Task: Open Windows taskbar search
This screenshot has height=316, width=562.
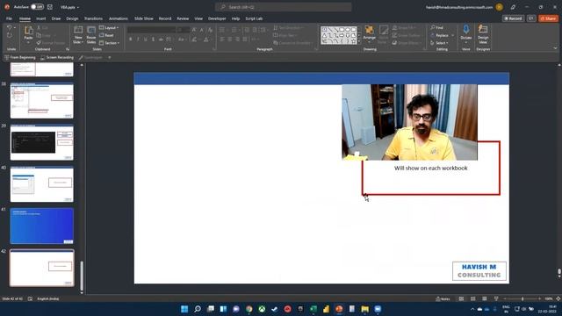Action: click(x=197, y=309)
